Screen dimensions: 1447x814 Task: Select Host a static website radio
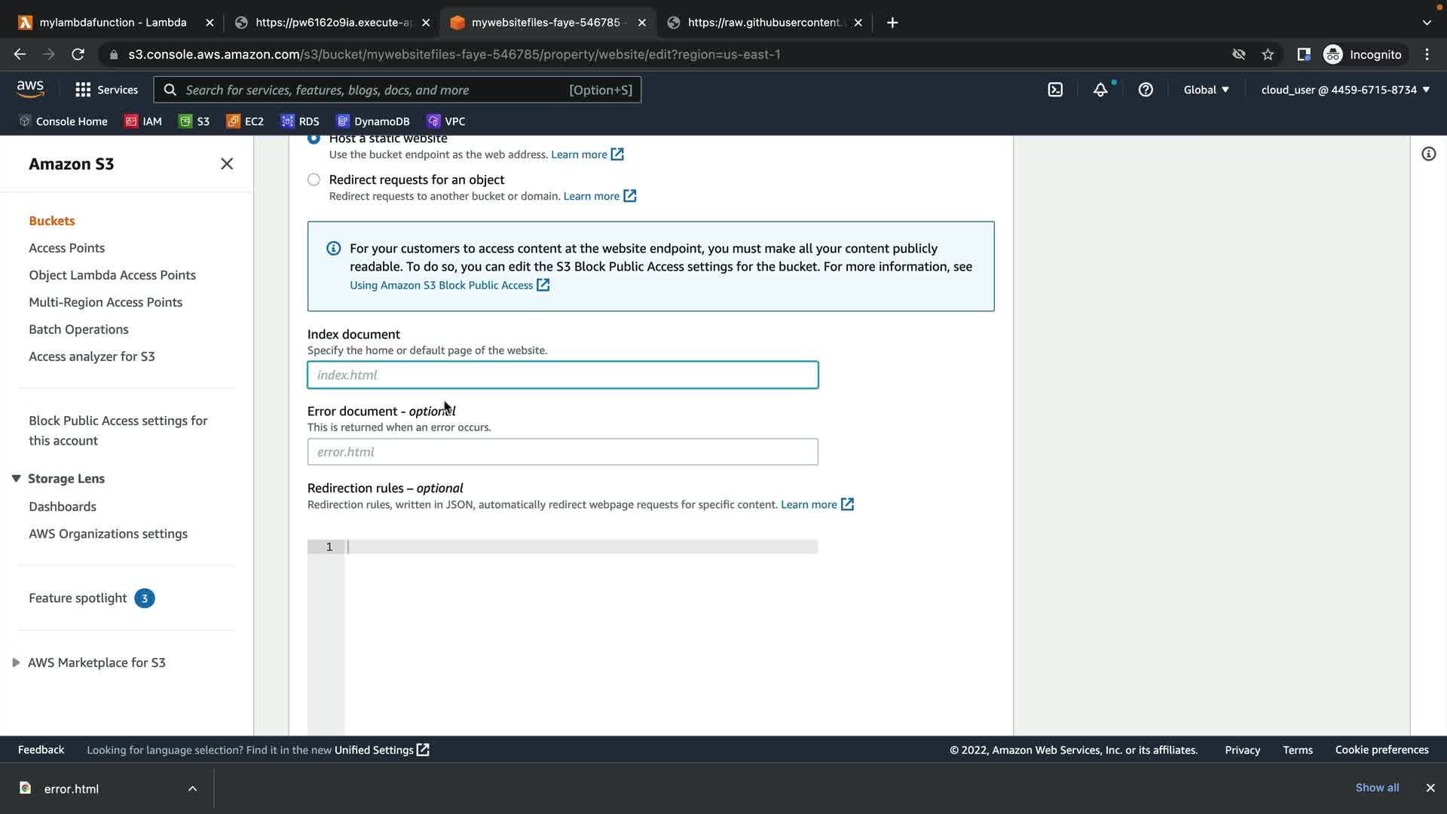point(314,139)
